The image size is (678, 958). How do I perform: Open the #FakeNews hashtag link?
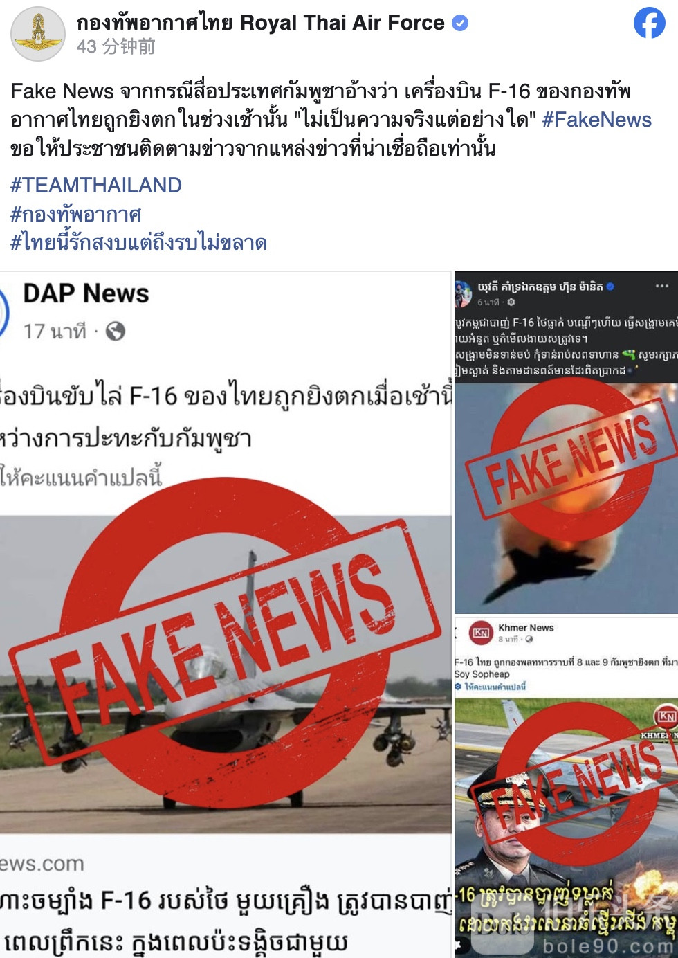click(x=596, y=120)
